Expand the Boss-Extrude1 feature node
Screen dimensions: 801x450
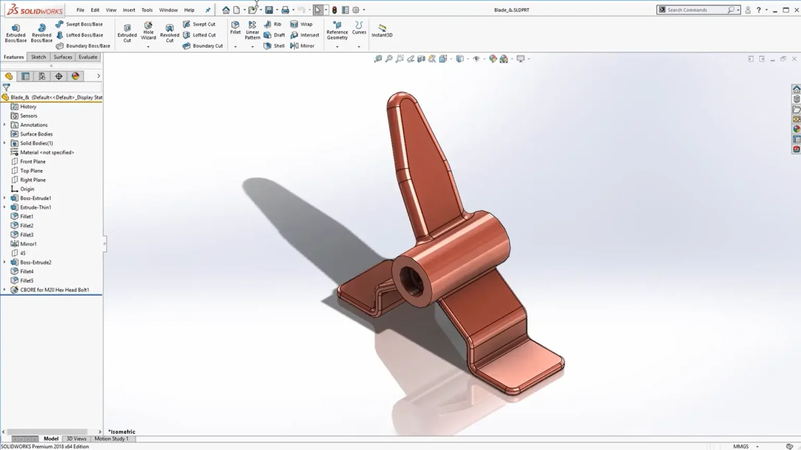coord(5,198)
